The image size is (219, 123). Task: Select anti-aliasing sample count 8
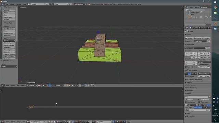[x=189, y=74]
